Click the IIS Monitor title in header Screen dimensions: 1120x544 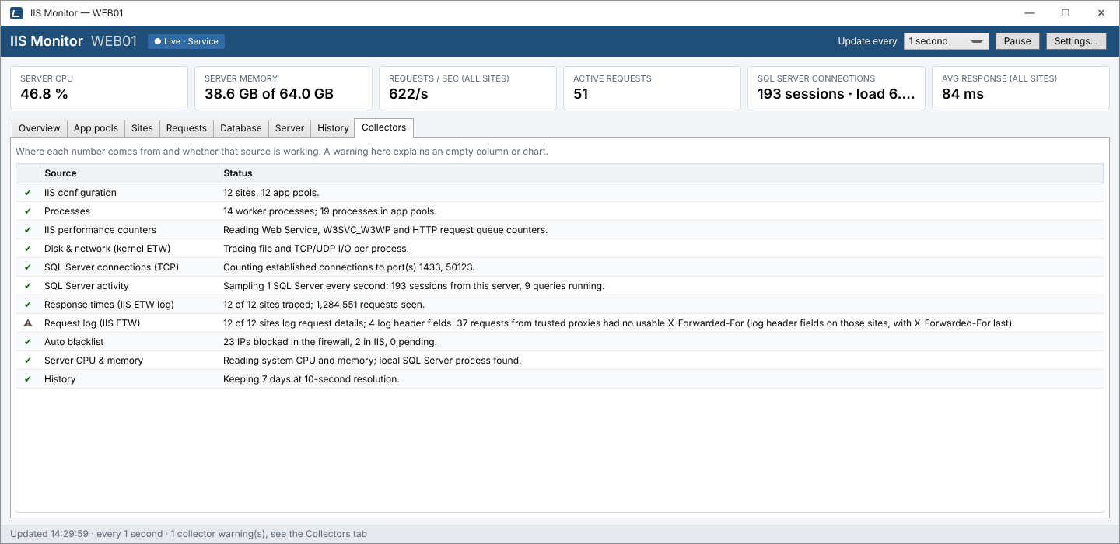47,41
